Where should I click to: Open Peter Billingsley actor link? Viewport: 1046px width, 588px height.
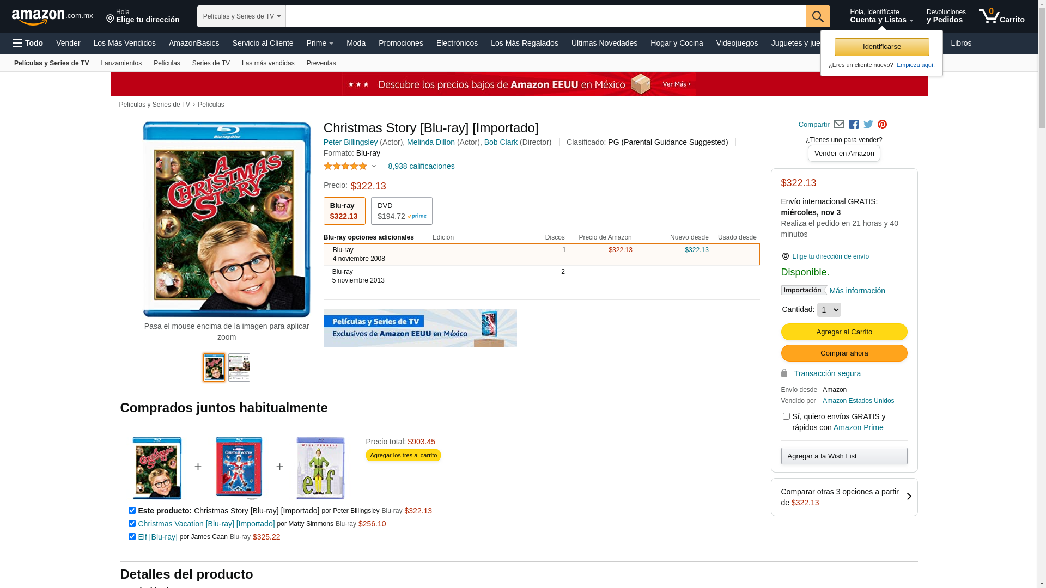[x=350, y=142]
